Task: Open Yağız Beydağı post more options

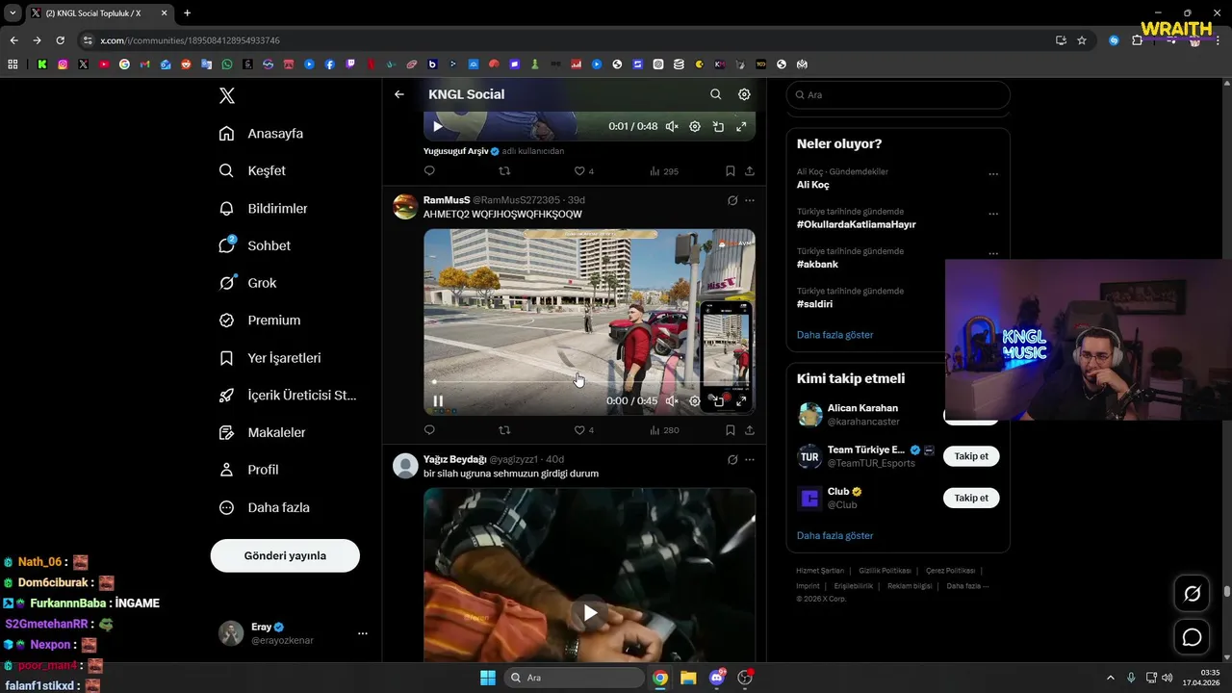Action: pyautogui.click(x=750, y=459)
